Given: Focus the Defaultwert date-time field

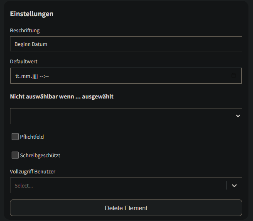Looking at the screenshot, I should coord(125,76).
